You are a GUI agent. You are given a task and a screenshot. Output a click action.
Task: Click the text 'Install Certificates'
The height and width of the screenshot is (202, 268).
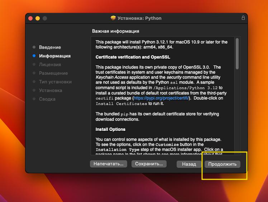[121, 104]
